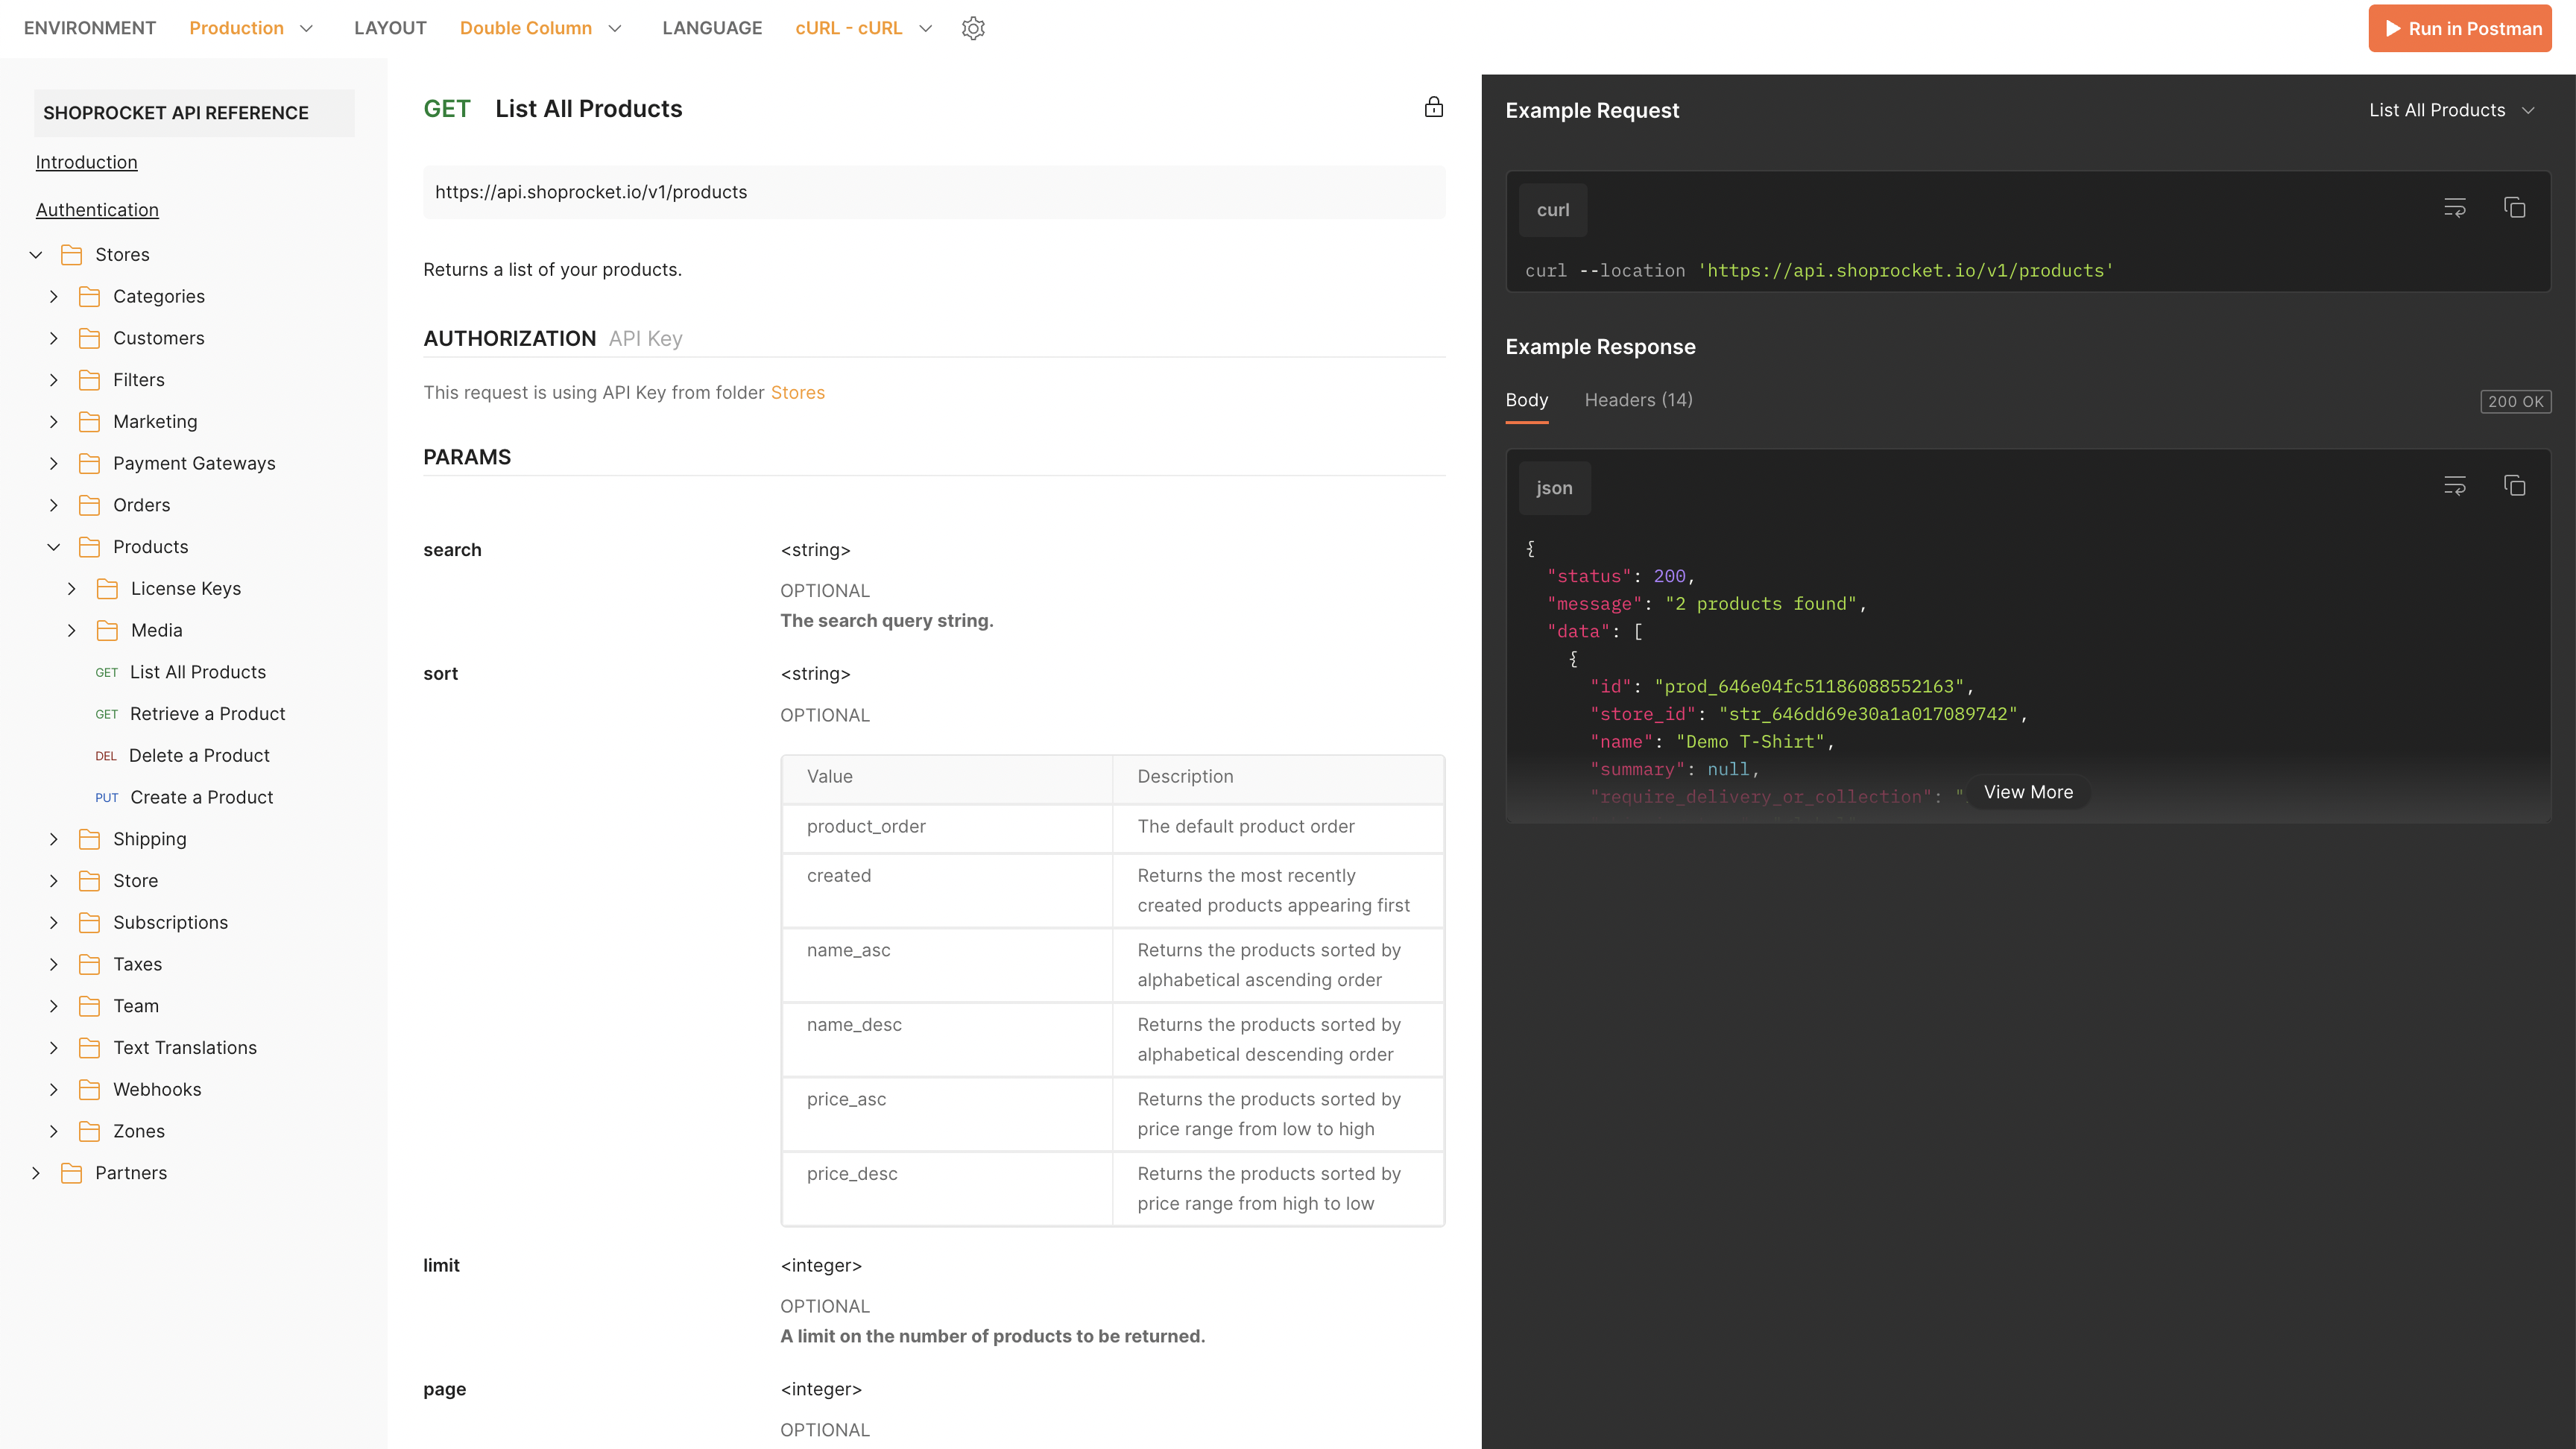
Task: Copy the curl example request
Action: (x=2514, y=208)
